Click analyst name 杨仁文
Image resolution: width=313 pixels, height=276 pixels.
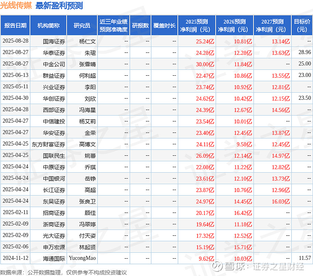click(x=88, y=41)
